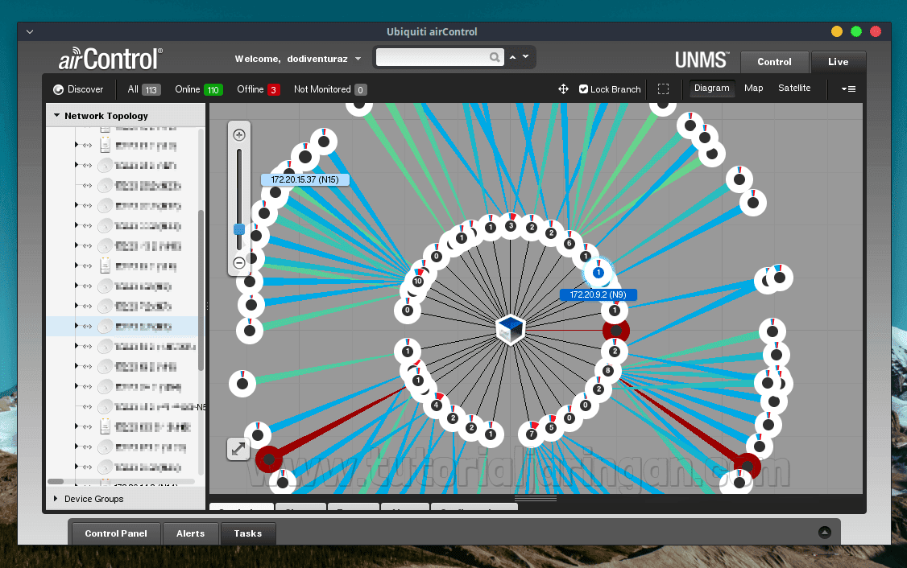Click the round up-arrow collapse icon
This screenshot has width=907, height=568.
click(825, 532)
